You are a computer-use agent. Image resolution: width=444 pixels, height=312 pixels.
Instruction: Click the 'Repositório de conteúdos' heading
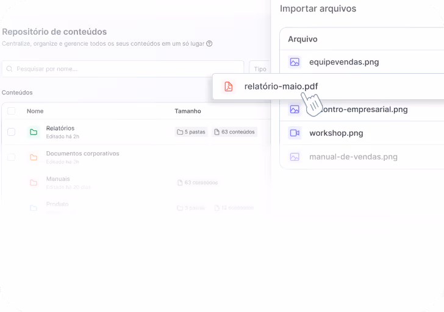[54, 32]
